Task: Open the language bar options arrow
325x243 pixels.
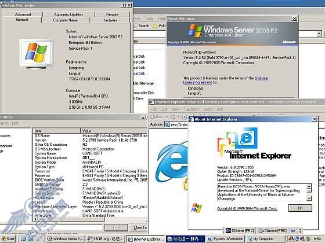Action: [x=300, y=231]
